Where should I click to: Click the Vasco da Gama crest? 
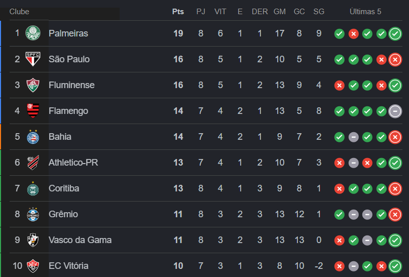[x=33, y=240]
